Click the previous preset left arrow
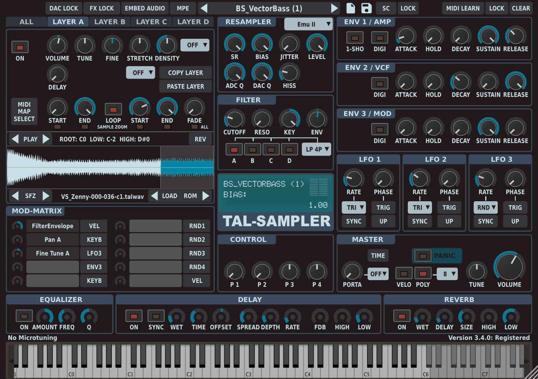Image resolution: width=538 pixels, height=379 pixels. tap(203, 8)
